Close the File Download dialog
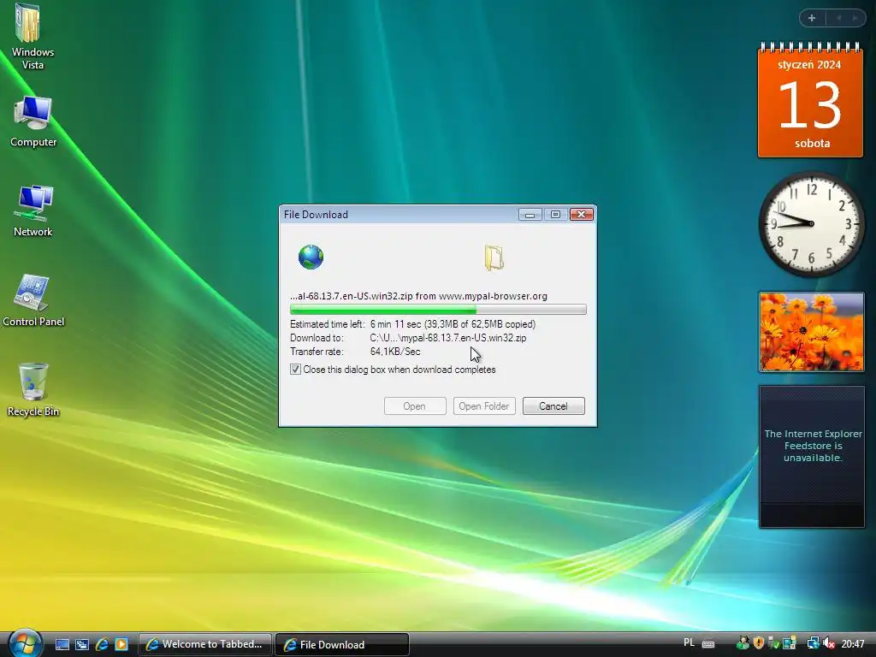The image size is (876, 657). coord(581,215)
